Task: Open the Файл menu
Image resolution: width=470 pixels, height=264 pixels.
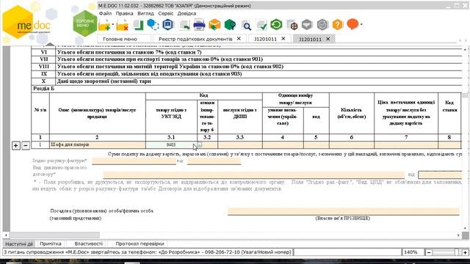Action: coord(105,13)
